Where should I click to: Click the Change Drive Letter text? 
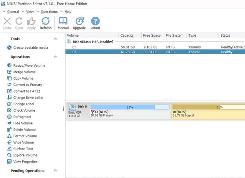click(28, 98)
